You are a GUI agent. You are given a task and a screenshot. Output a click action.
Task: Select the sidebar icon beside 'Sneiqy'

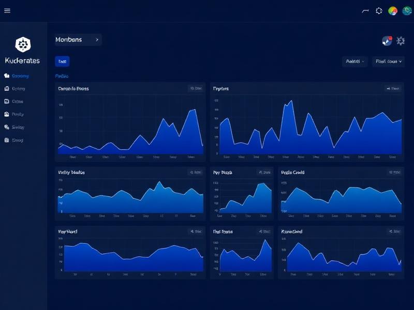pyautogui.click(x=7, y=127)
